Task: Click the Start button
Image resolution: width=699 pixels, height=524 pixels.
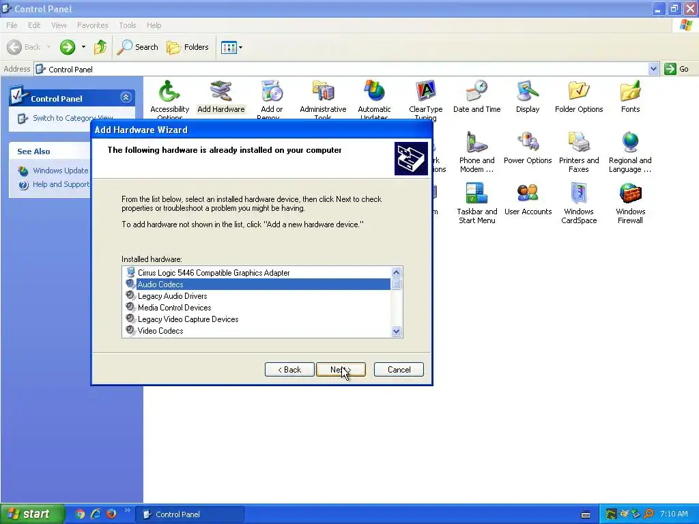Action: pyautogui.click(x=31, y=514)
